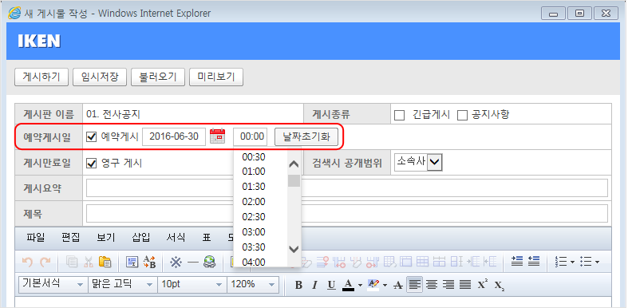Viewport: 632px width, 308px height.
Task: Insert a horizontal line with dash icon
Action: (193, 262)
